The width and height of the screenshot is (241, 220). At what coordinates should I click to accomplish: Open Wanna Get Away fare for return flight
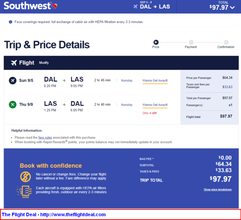(x=155, y=105)
